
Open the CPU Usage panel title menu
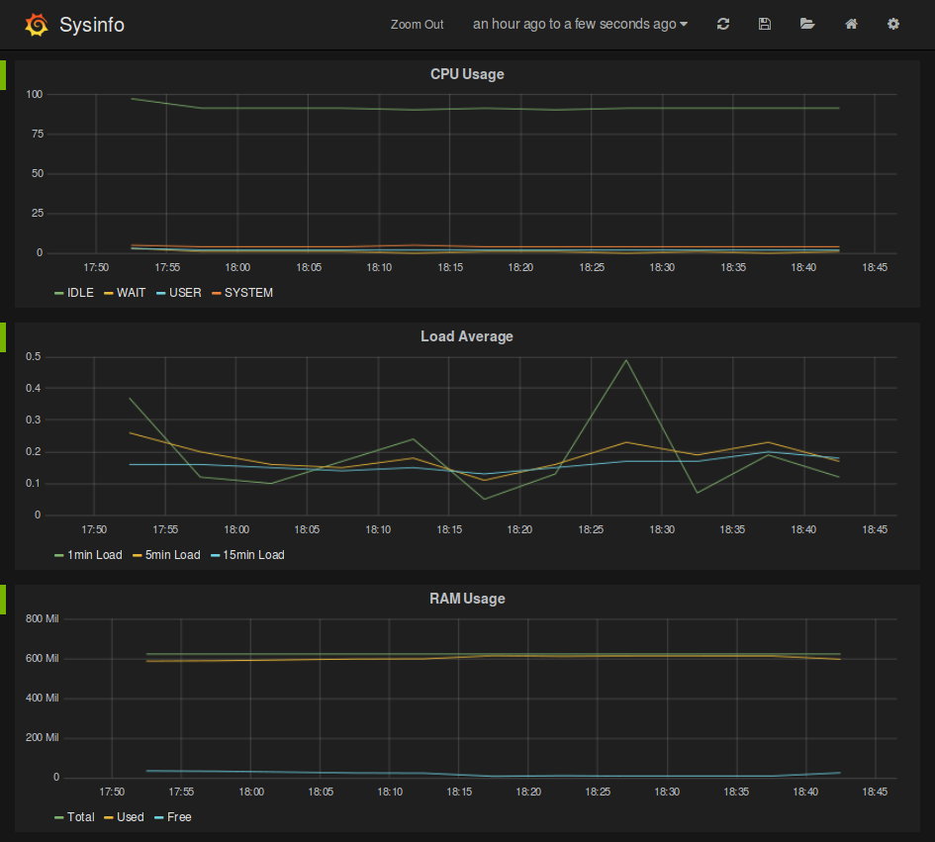(x=467, y=74)
